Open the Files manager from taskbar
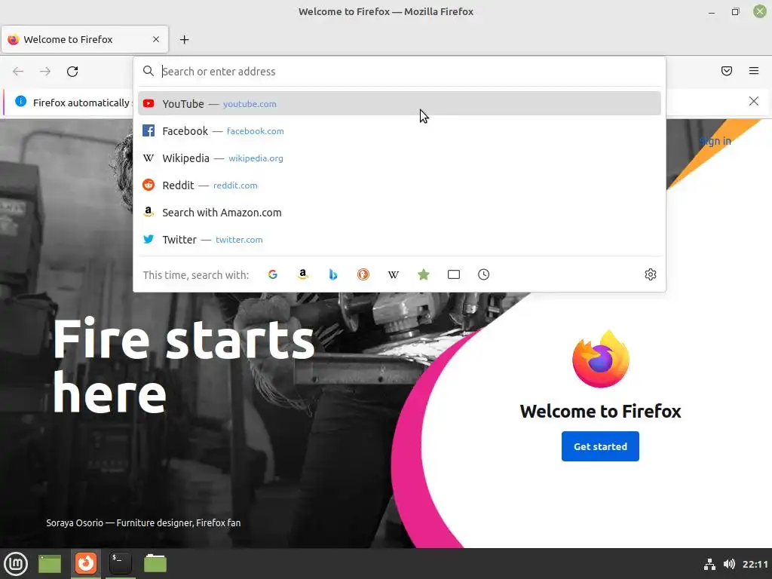The height and width of the screenshot is (579, 772). pyautogui.click(x=155, y=564)
